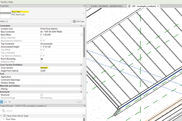Screen dimensions: 182x121
Task: Click the wall type preview thumbnail
Action: click(5, 13)
